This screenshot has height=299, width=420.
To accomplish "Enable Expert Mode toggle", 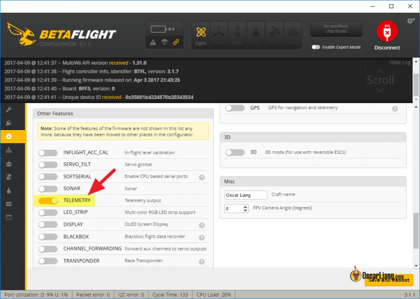I will (x=316, y=47).
